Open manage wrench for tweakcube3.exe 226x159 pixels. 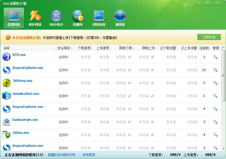point(215,96)
